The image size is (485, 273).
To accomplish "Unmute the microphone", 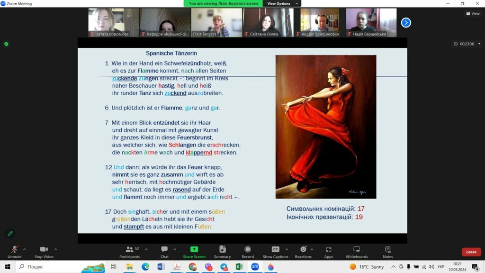I will [x=14, y=252].
